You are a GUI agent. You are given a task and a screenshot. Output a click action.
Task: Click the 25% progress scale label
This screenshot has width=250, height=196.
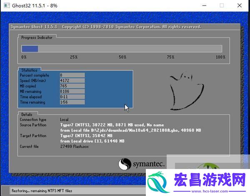(x=74, y=57)
